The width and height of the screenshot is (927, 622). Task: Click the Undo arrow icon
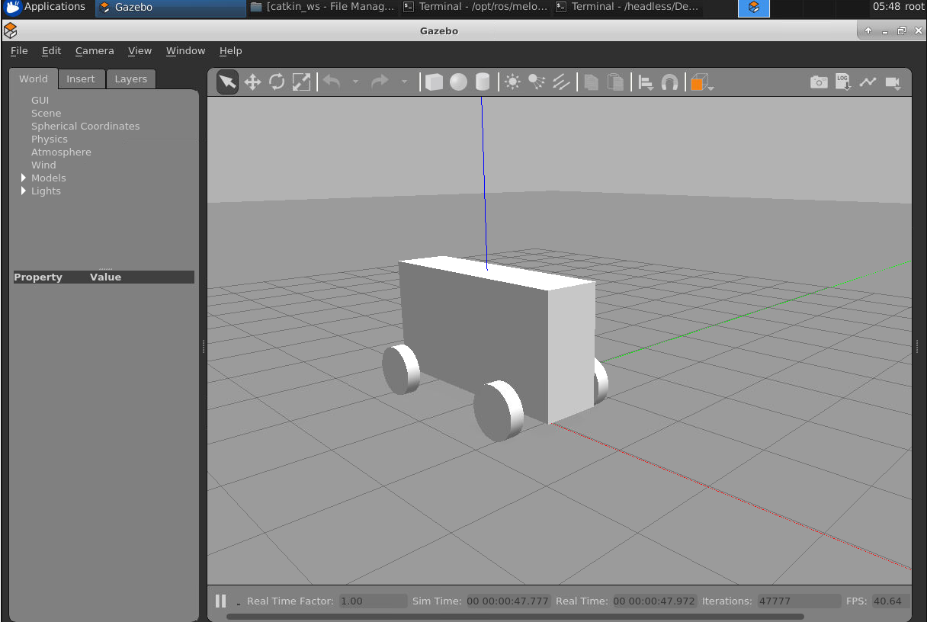click(332, 82)
